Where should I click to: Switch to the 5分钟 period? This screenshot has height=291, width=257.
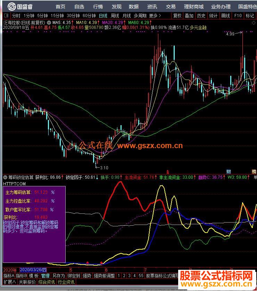pyautogui.click(x=42, y=16)
